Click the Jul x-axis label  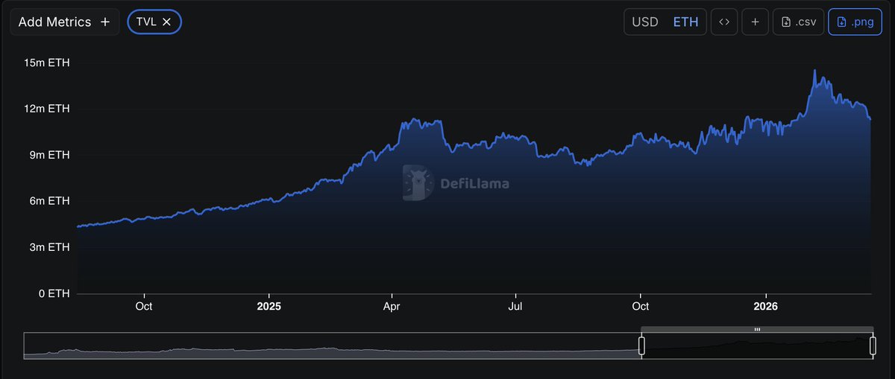click(x=515, y=306)
